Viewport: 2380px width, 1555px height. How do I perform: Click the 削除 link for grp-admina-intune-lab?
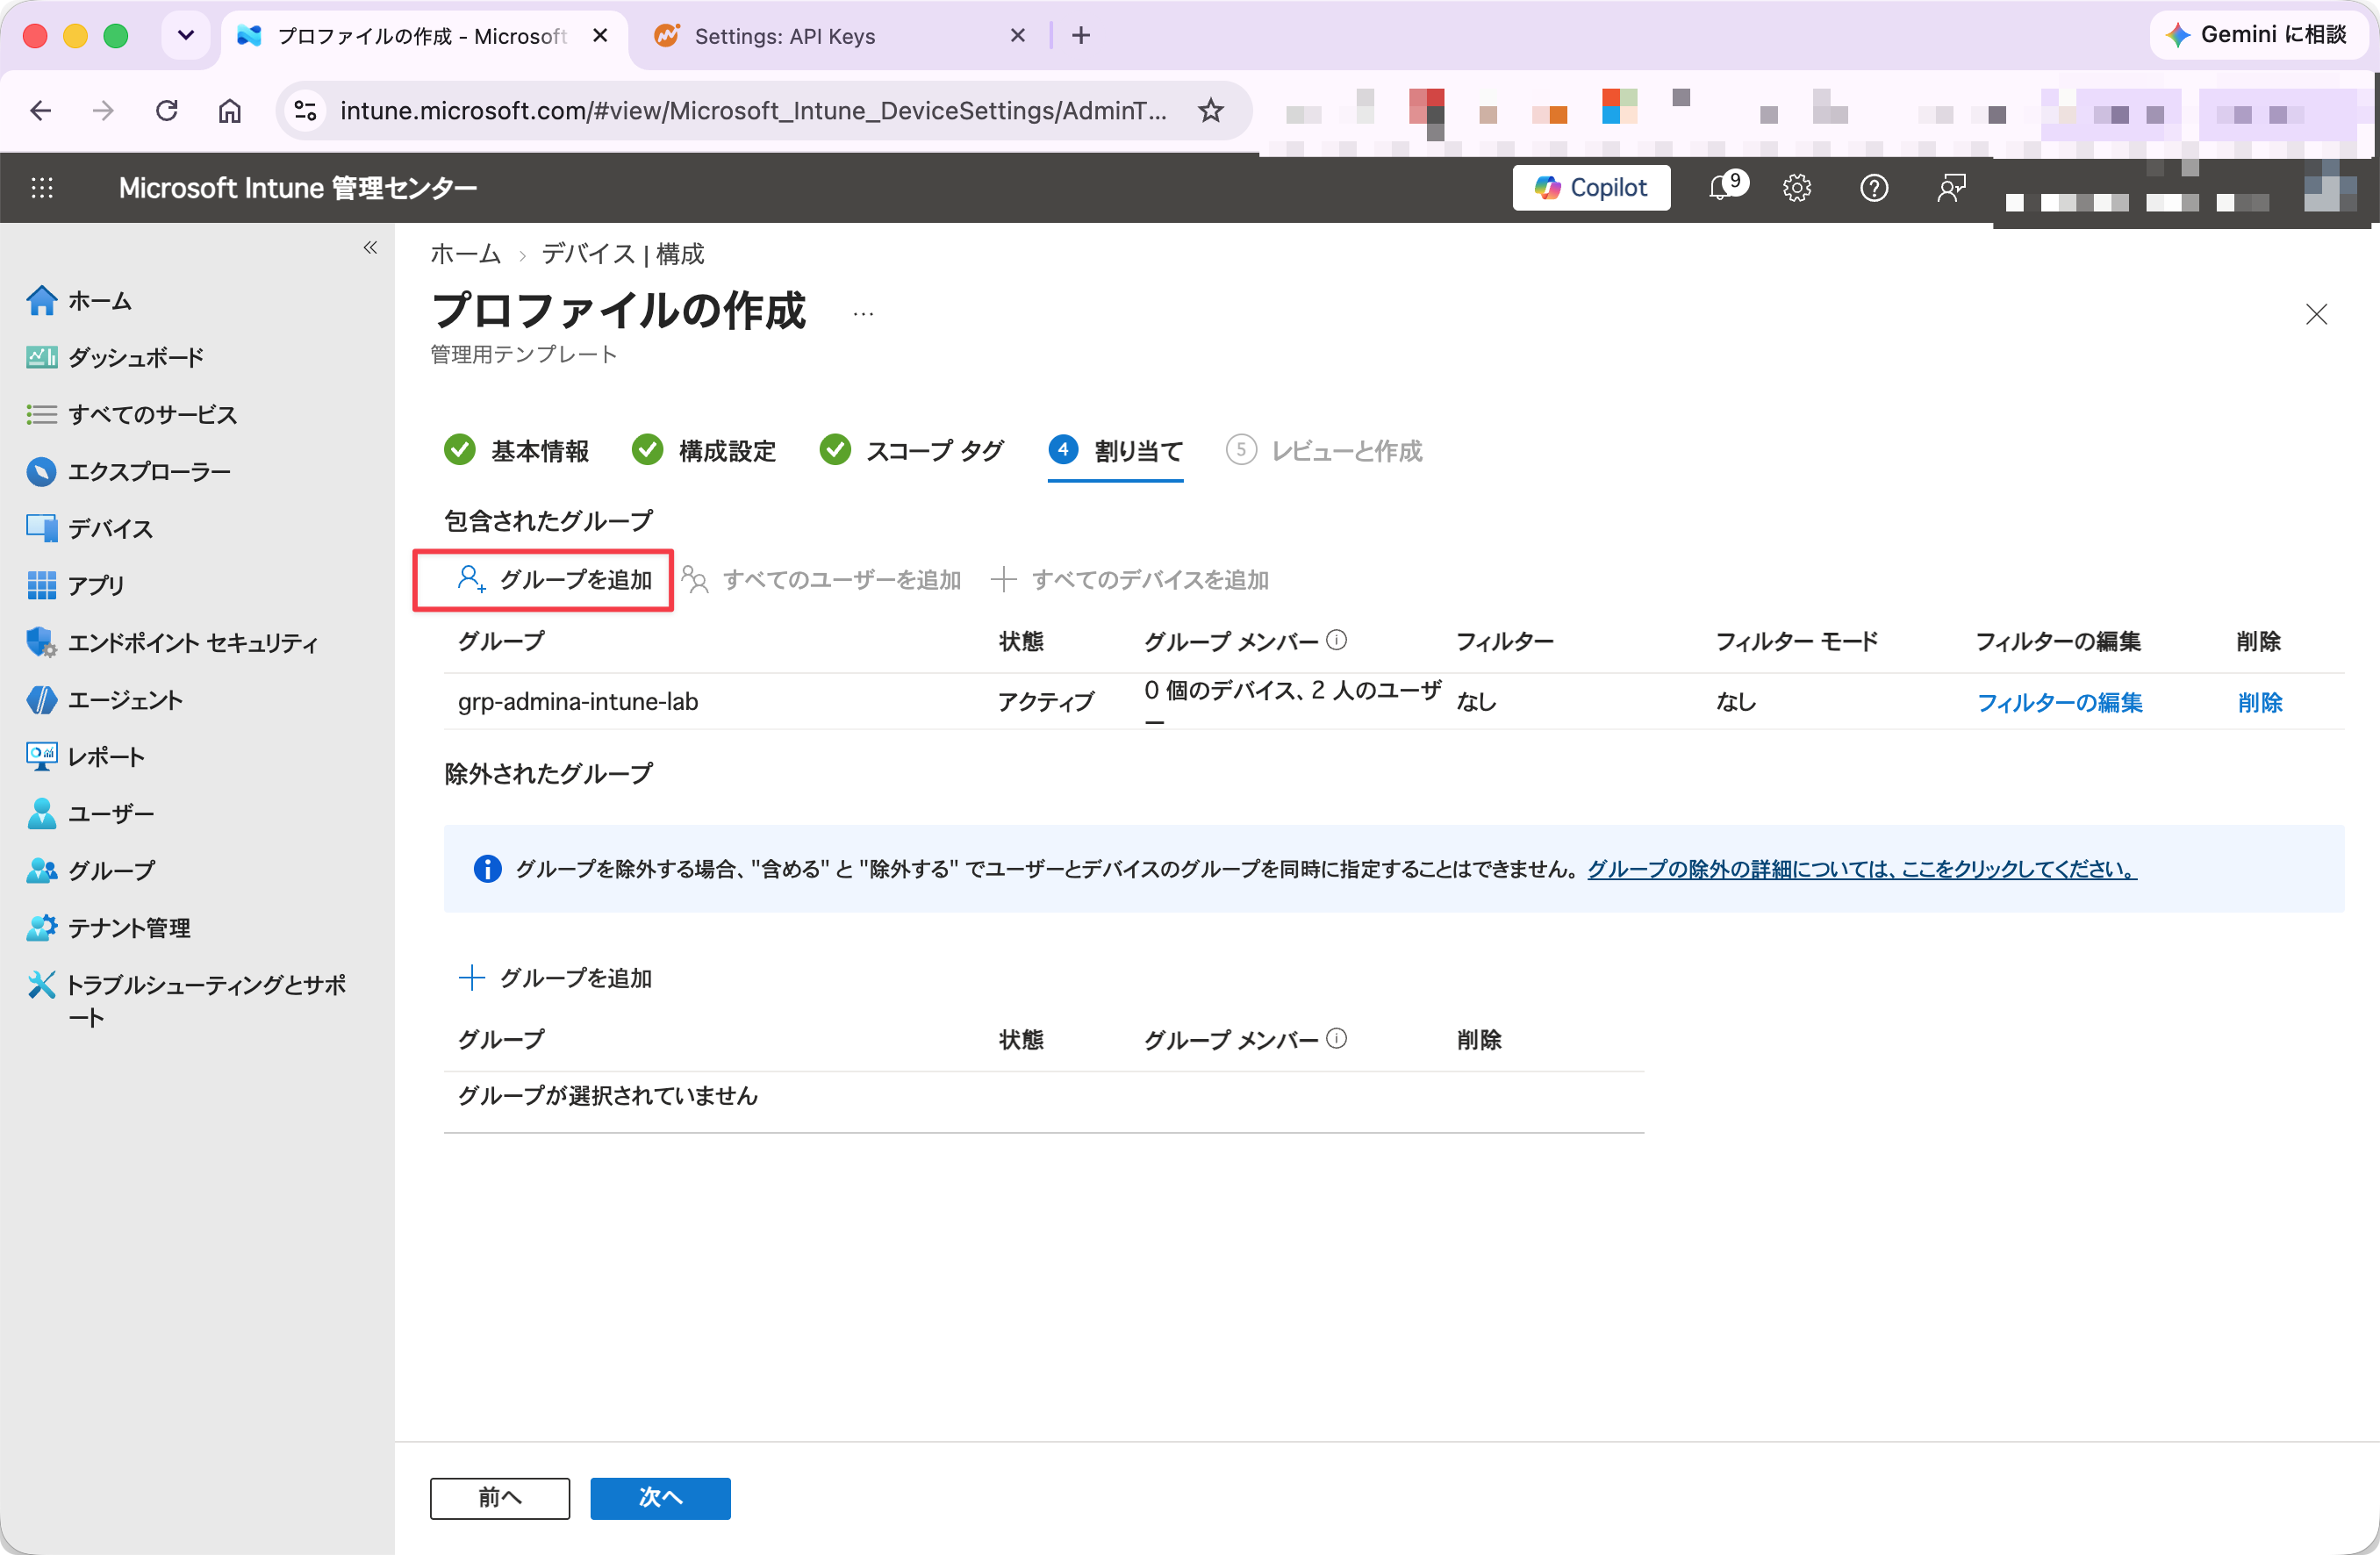pos(2259,702)
